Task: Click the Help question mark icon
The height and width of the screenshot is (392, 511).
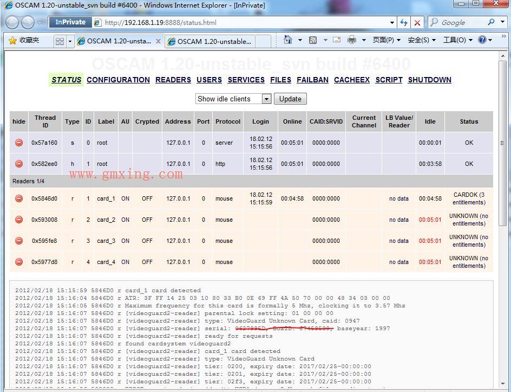Action: click(482, 40)
